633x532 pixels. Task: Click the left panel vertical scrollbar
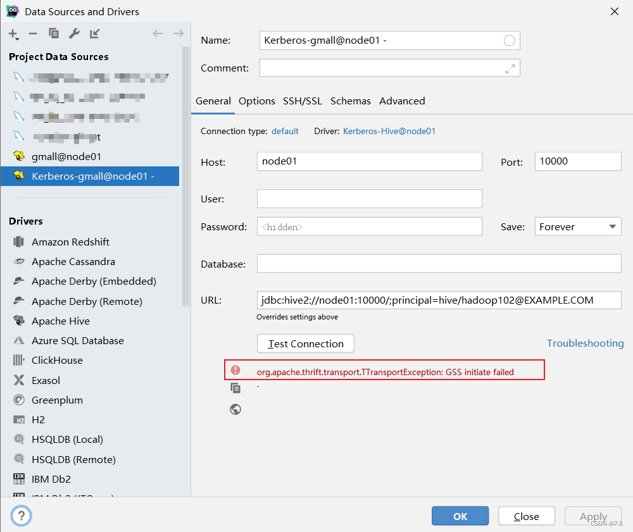186,176
